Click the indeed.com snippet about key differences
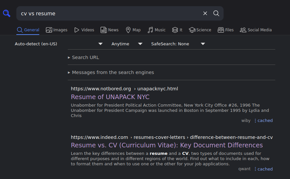Viewport: 290px width, 179px height. point(170,158)
